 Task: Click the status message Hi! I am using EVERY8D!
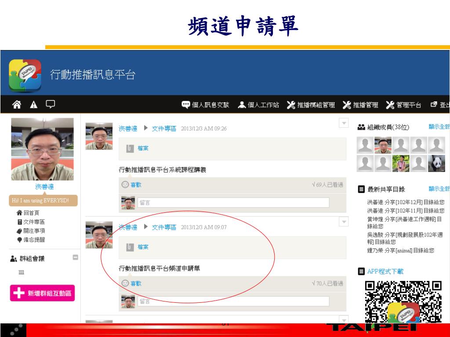(x=44, y=201)
